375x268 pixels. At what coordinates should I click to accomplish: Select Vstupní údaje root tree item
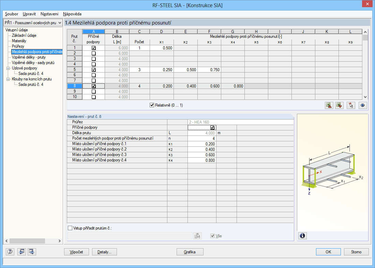pos(16,30)
